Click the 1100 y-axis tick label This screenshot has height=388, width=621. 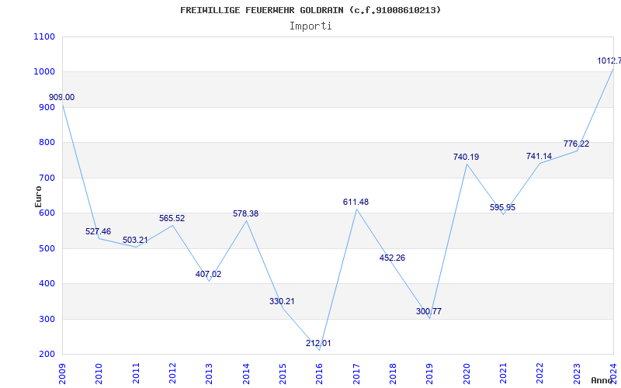point(44,36)
